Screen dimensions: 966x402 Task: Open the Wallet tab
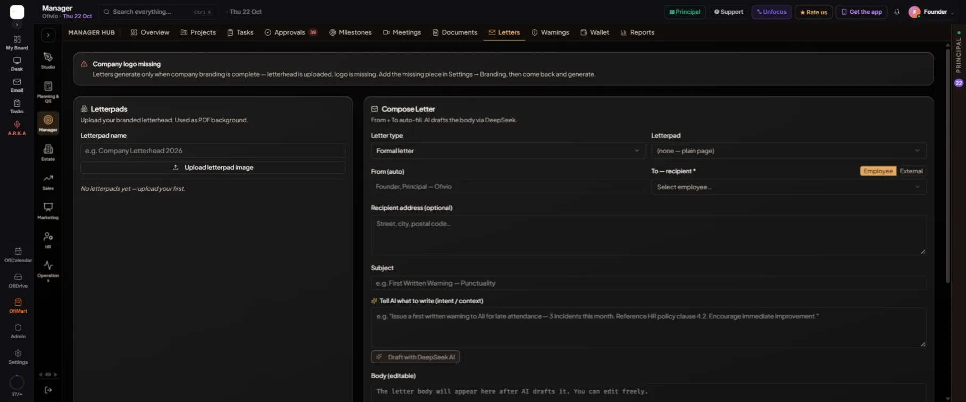pos(595,32)
